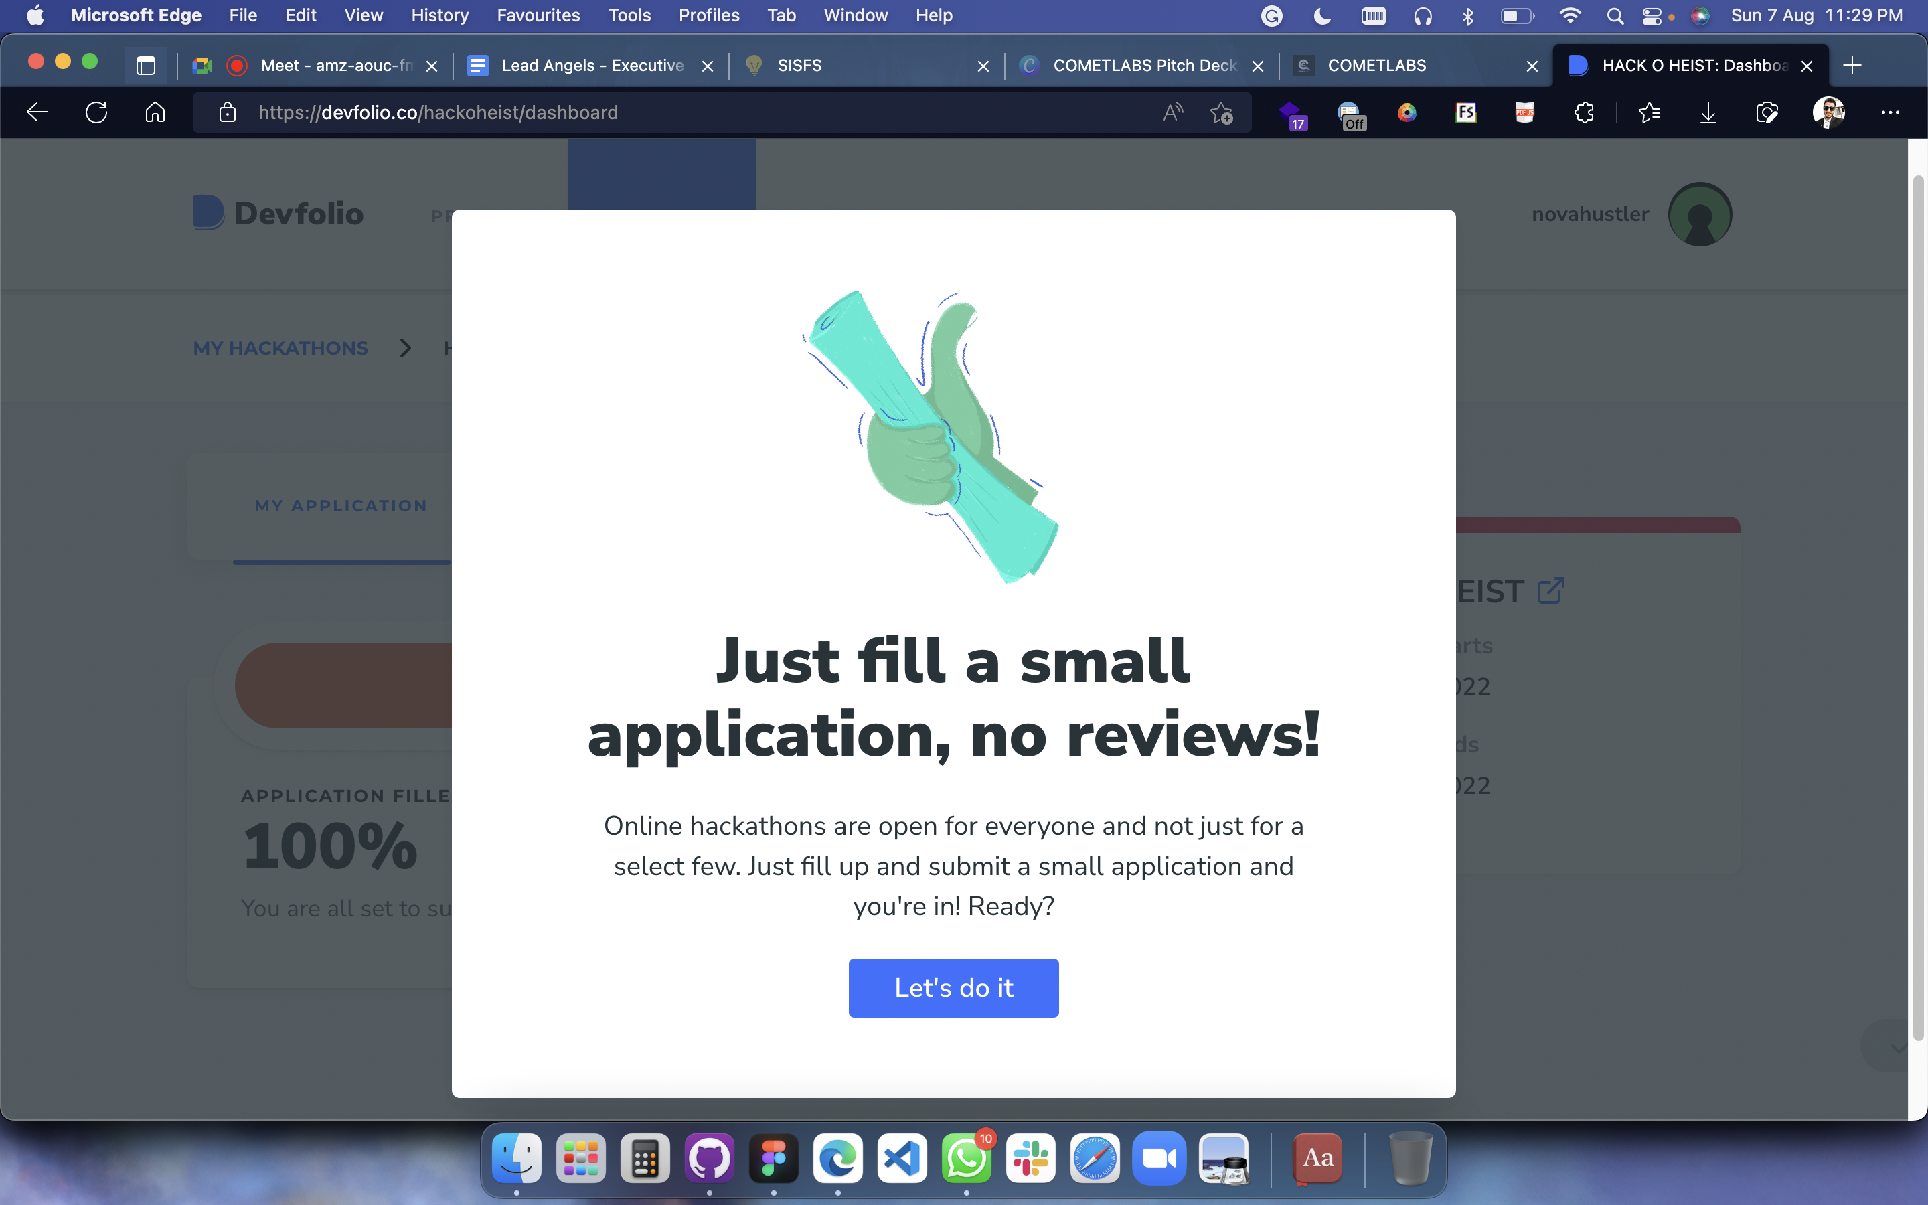Click the browser refresh icon
Image resolution: width=1928 pixels, height=1205 pixels.
[x=96, y=112]
